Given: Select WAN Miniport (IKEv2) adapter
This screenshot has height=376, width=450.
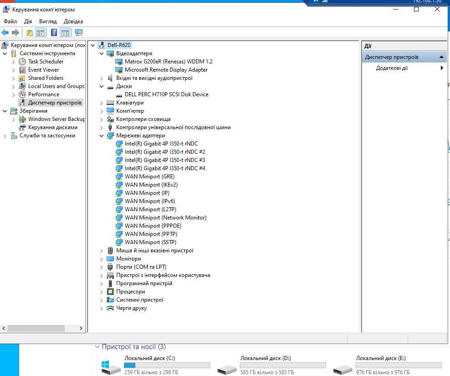Looking at the screenshot, I should tap(151, 185).
